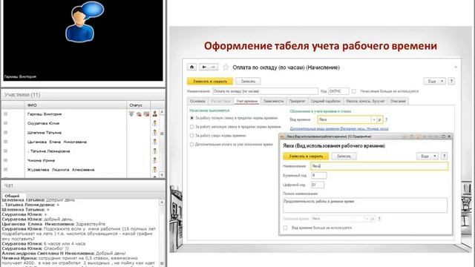475x267 pixels.
Task: Click the Буквенный код field
Action: tap(318, 175)
